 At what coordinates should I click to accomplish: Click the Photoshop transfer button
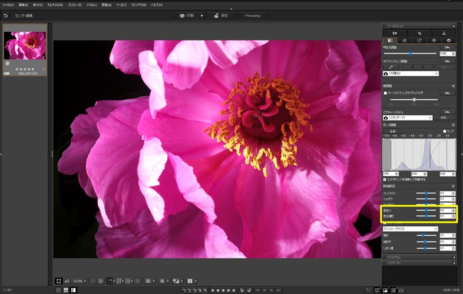[253, 16]
